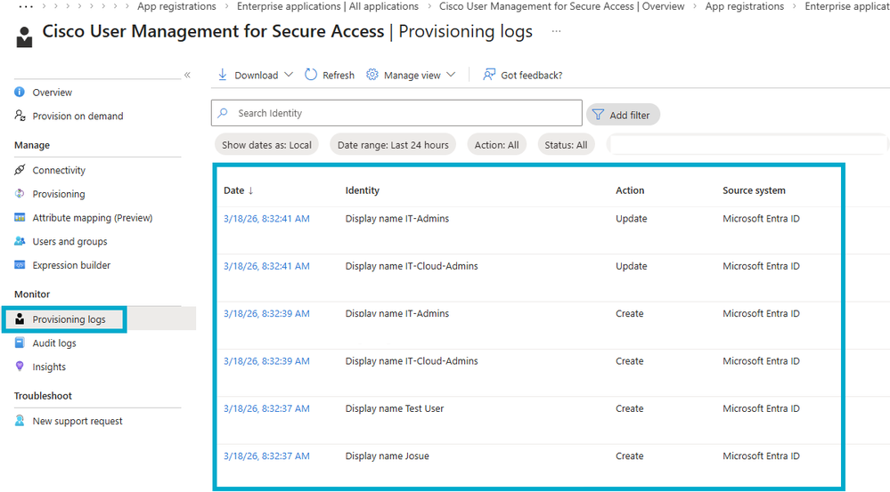Click the Audit logs notebook icon
The image size is (890, 492).
20,343
